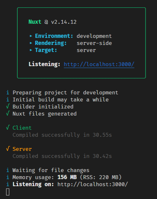Screen dimensions: 157x199
Task: Click the bottom Listening on localhost URL
Action: [93, 184]
